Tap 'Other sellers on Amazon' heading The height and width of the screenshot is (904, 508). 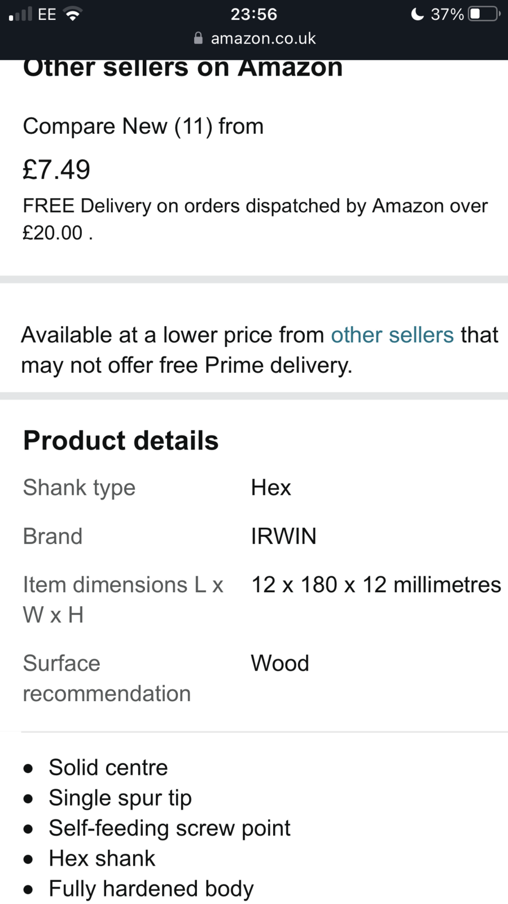tap(183, 69)
